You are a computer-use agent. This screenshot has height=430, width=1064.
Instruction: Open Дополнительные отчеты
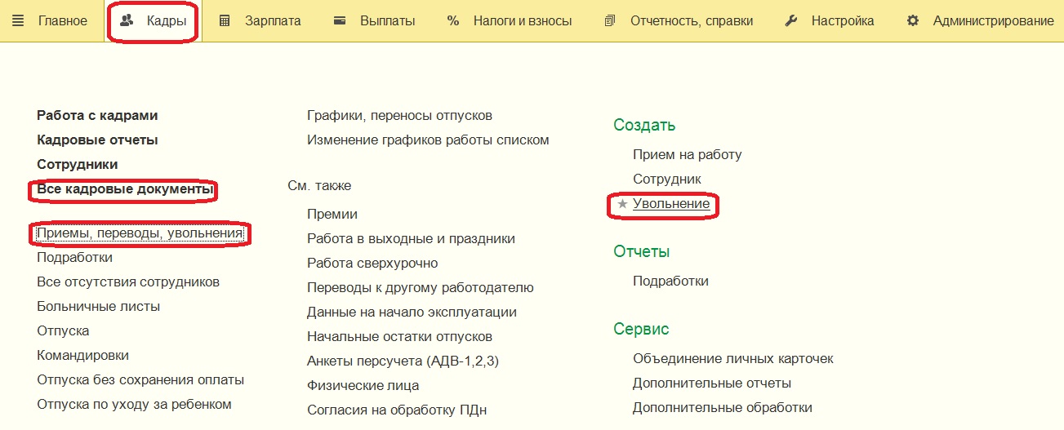(x=711, y=383)
